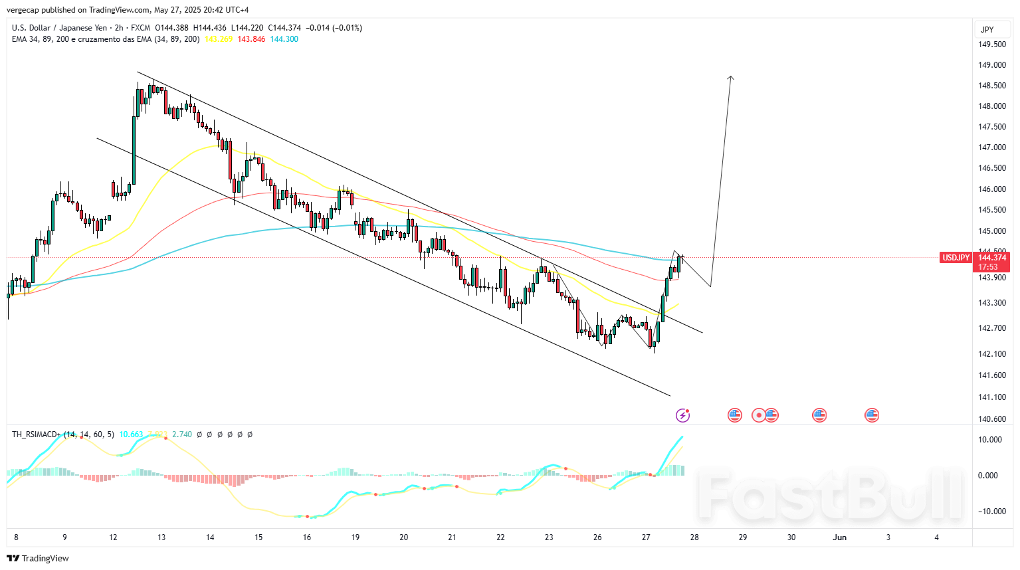
Task: Click the date 20 on time axis
Action: tap(403, 537)
